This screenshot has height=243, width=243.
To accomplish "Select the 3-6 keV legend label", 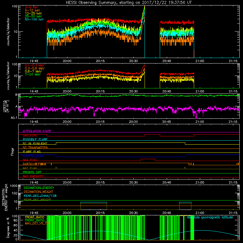I will pos(31,7).
